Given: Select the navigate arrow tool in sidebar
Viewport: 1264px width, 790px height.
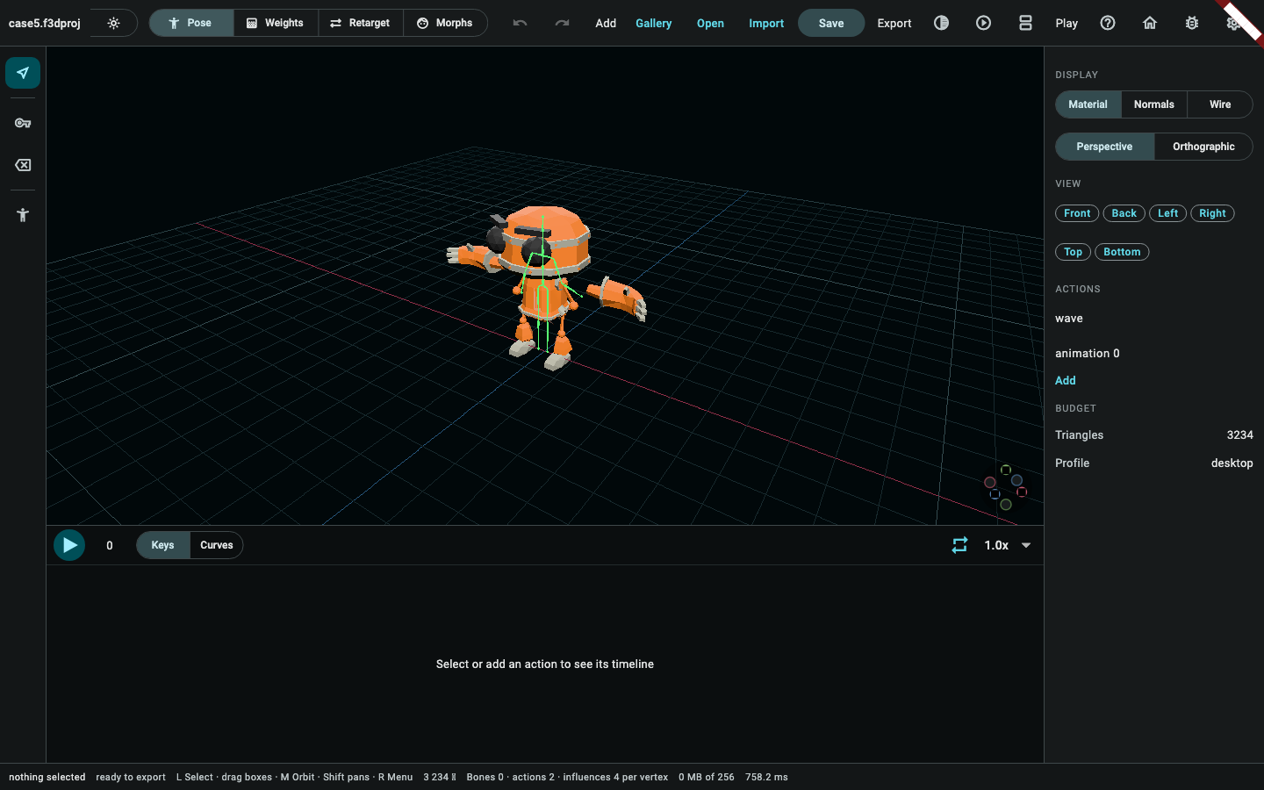Looking at the screenshot, I should [x=23, y=73].
